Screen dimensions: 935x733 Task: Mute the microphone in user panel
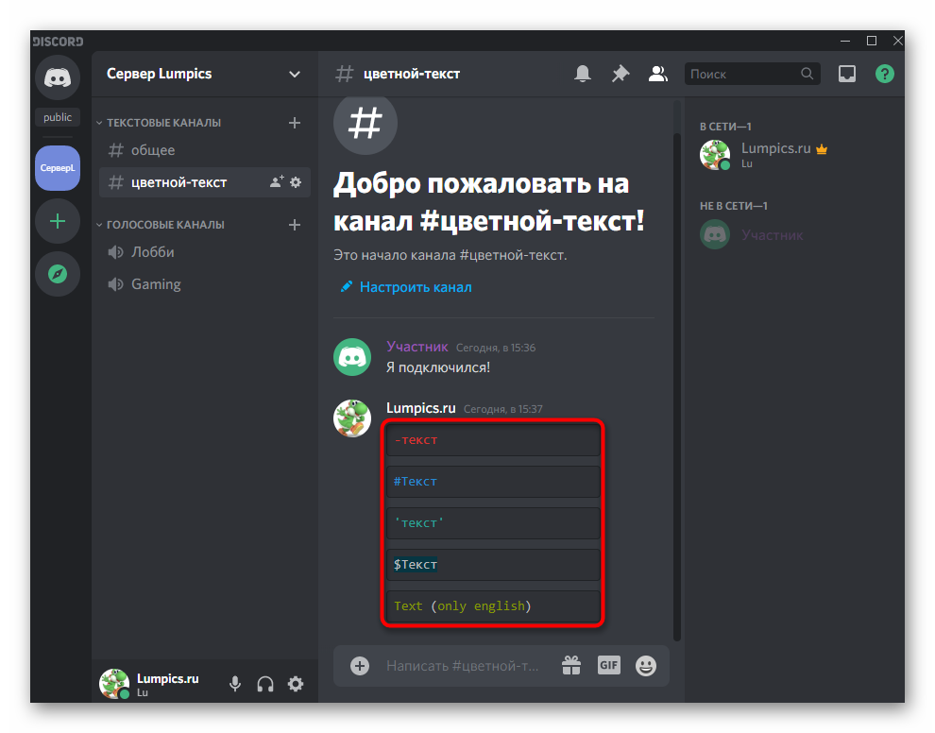(x=235, y=684)
